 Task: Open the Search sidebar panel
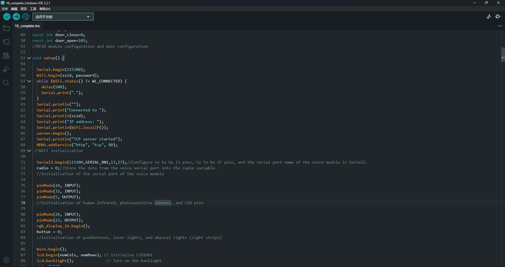6,83
